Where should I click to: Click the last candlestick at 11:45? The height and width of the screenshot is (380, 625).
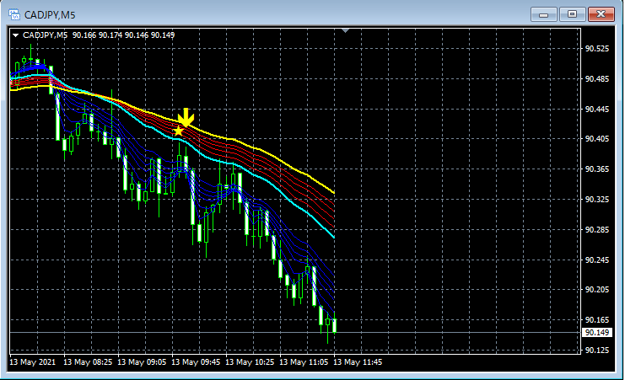(334, 325)
